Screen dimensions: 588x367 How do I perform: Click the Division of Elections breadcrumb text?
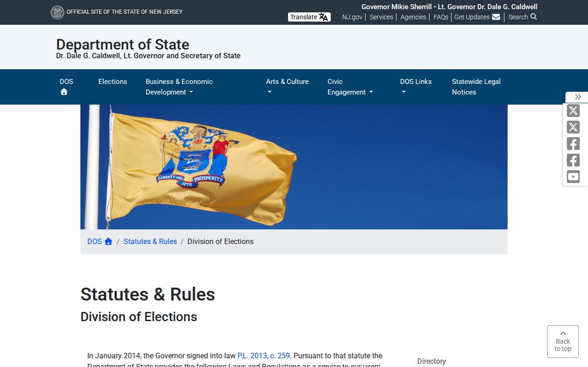pos(220,241)
